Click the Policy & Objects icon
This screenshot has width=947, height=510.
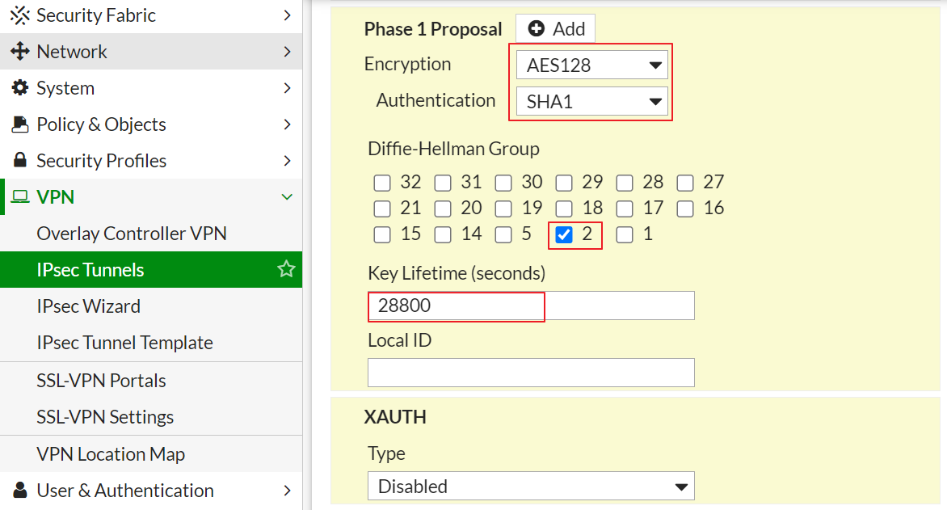tap(20, 124)
